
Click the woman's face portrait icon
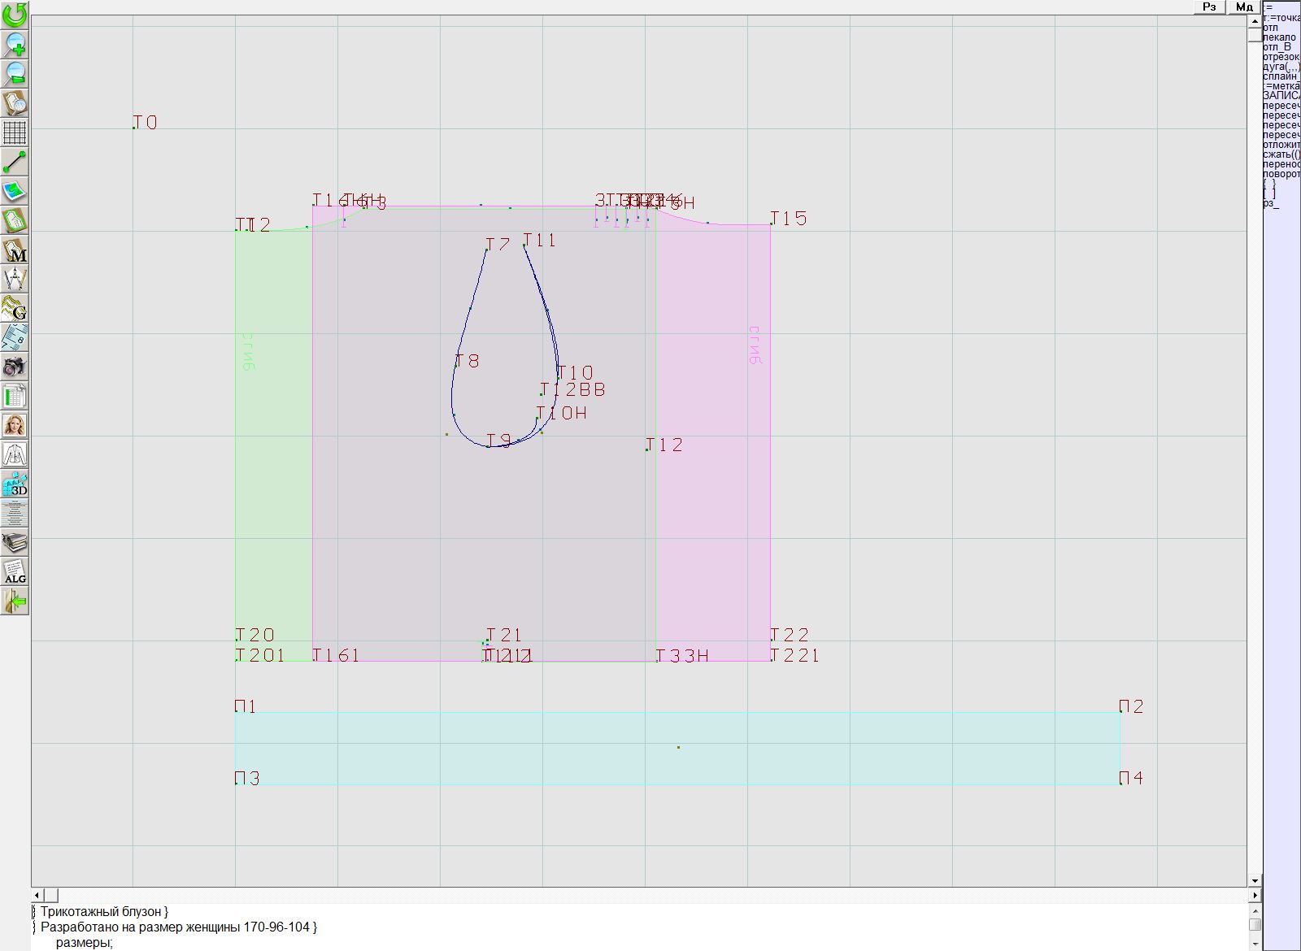click(x=15, y=425)
